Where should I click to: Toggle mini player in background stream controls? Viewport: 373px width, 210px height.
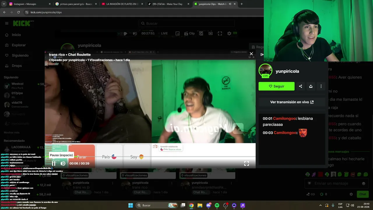(x=177, y=34)
